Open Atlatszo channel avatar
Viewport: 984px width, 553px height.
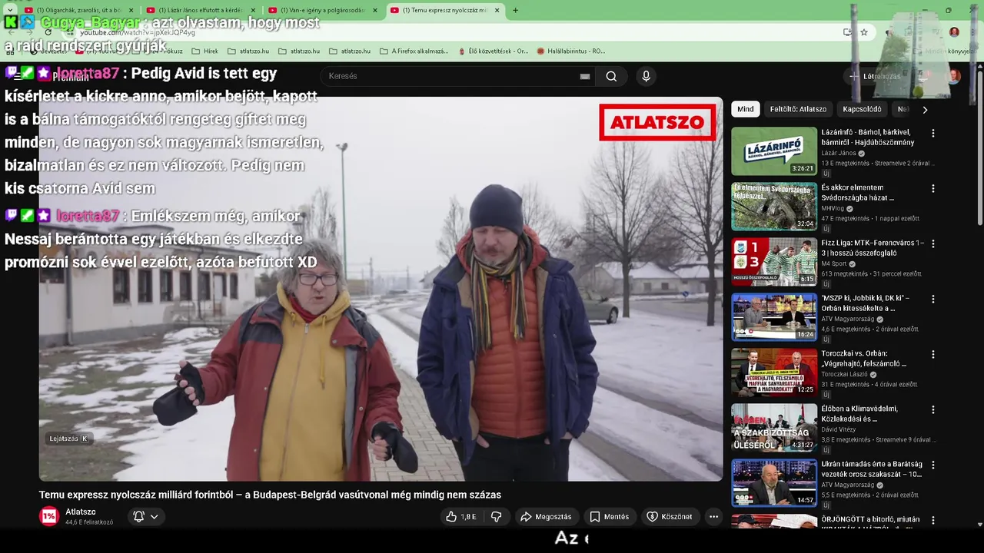click(x=49, y=516)
